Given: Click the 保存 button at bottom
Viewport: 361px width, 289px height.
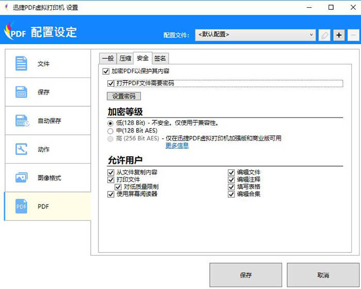Looking at the screenshot, I should click(245, 275).
